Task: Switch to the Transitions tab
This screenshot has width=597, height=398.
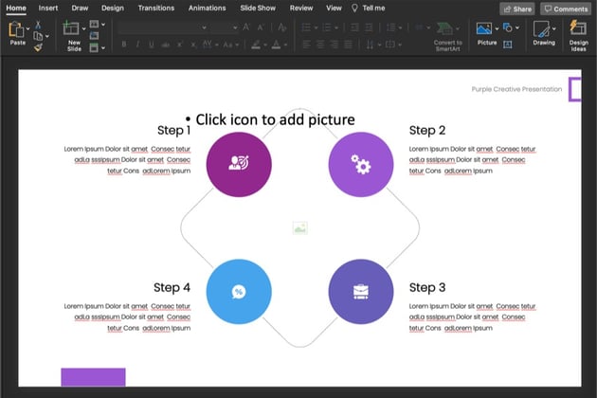Action: (155, 8)
